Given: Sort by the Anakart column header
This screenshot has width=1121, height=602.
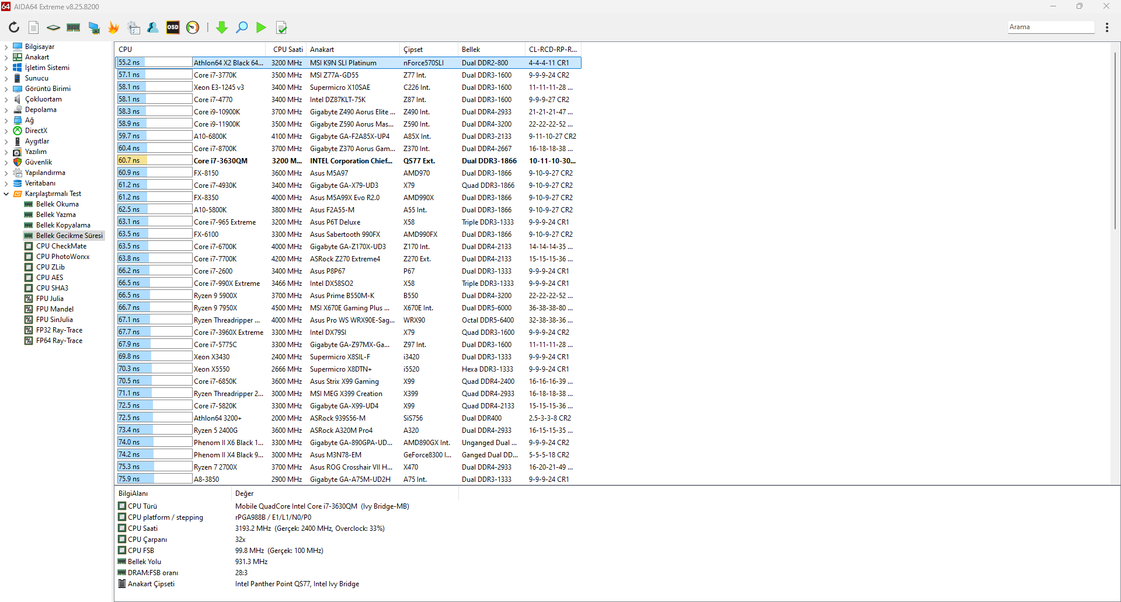Looking at the screenshot, I should click(x=353, y=50).
